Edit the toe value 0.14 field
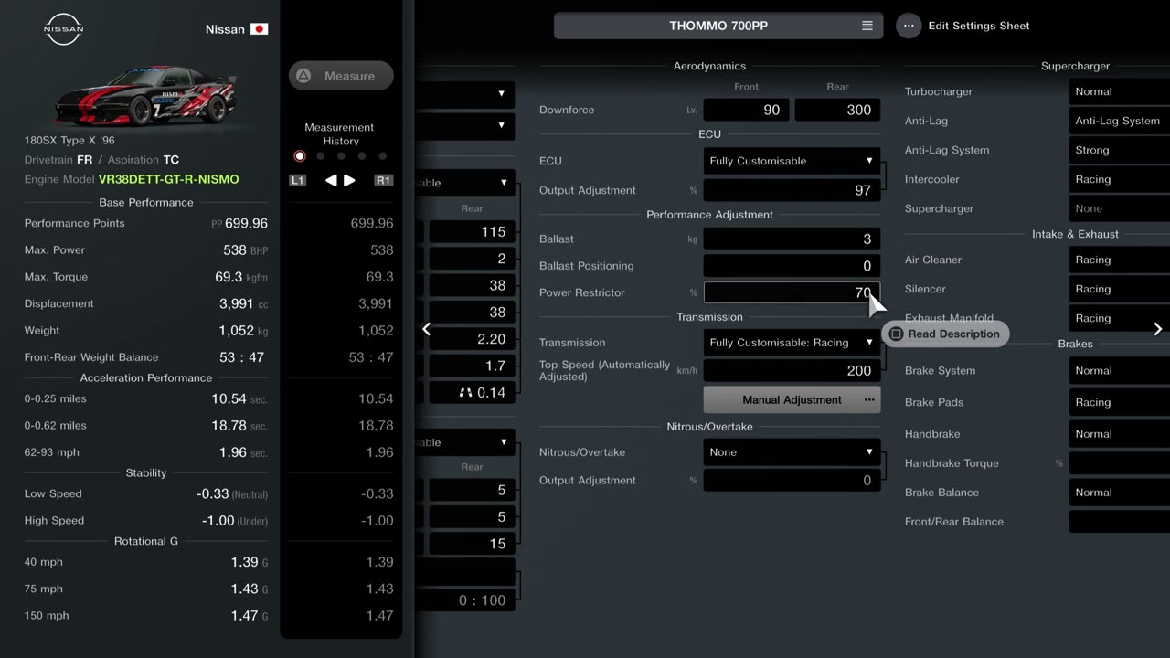The image size is (1170, 658). pos(472,393)
